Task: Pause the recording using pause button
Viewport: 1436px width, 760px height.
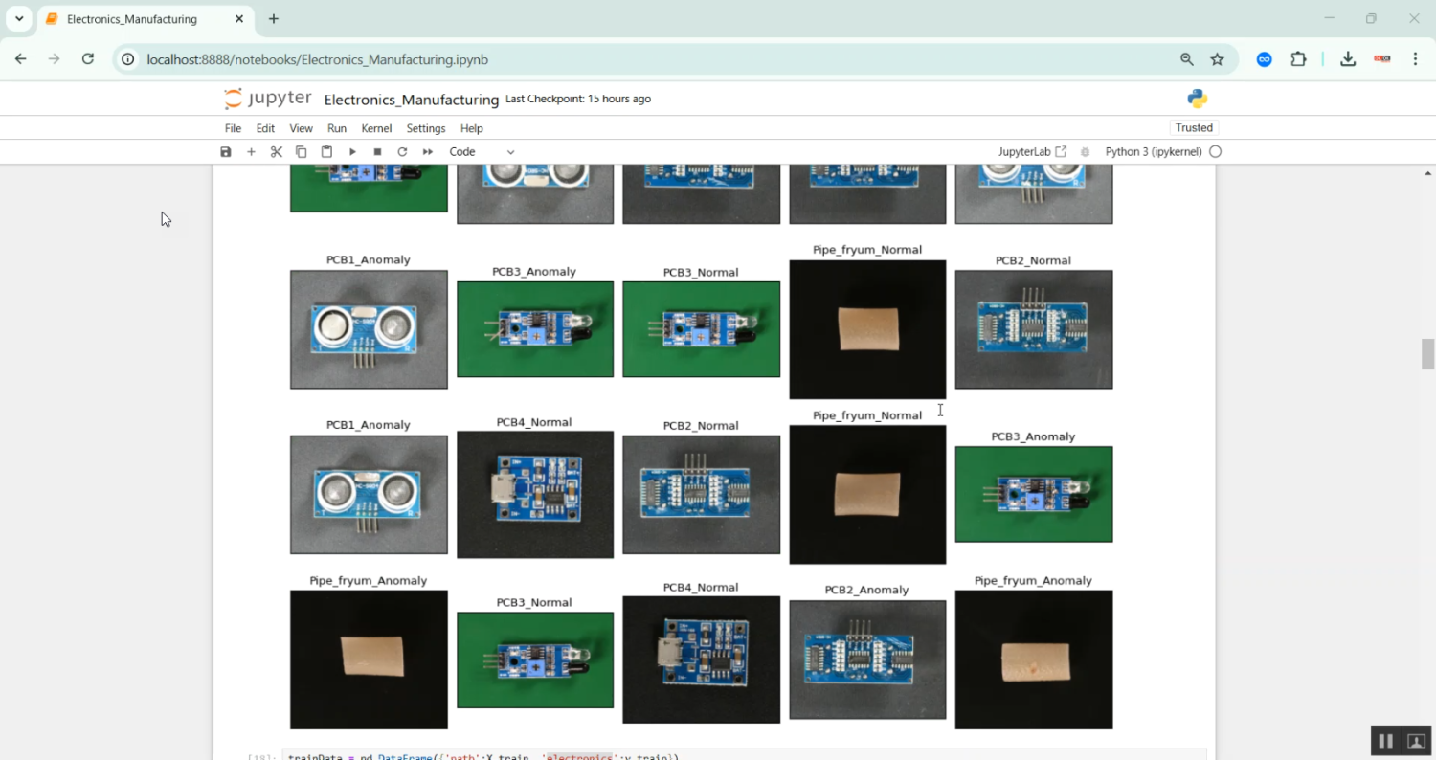Action: [1384, 741]
